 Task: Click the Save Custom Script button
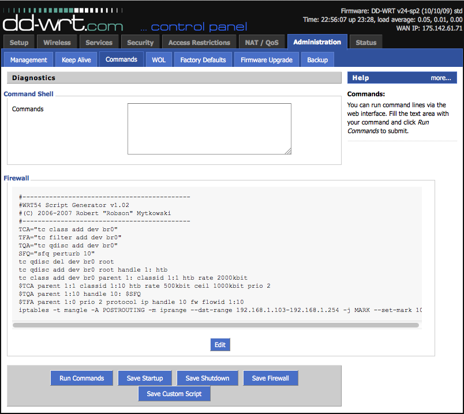point(174,394)
